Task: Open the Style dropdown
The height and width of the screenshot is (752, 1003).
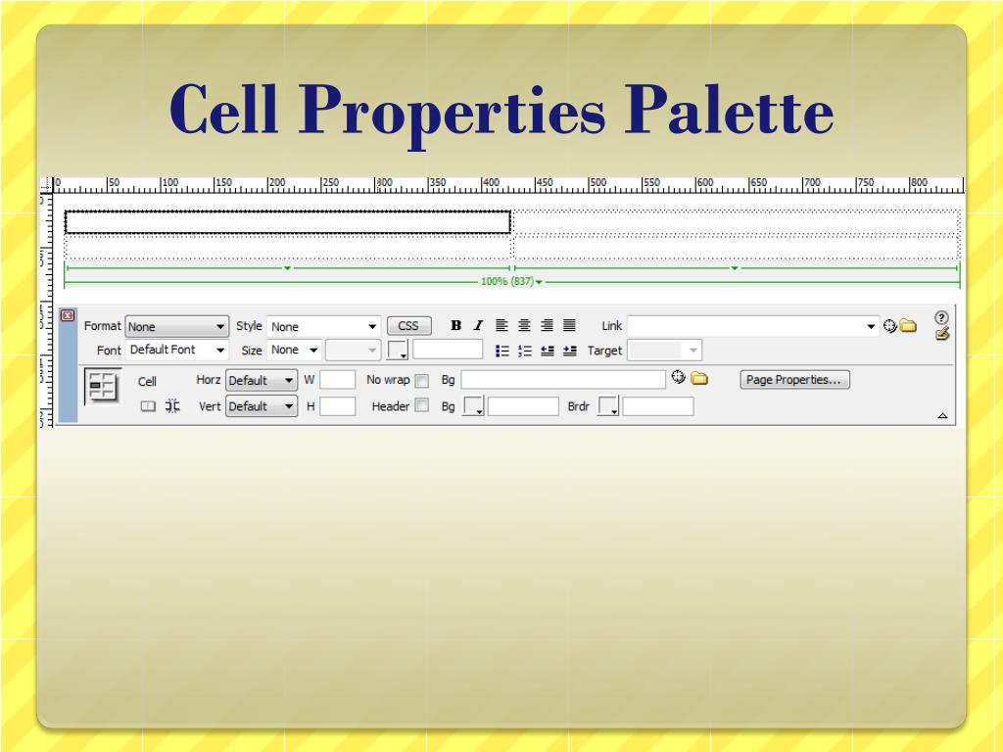Action: click(x=323, y=327)
